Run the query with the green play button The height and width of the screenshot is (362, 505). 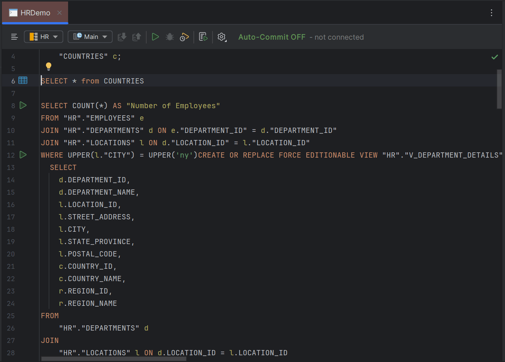(x=155, y=37)
